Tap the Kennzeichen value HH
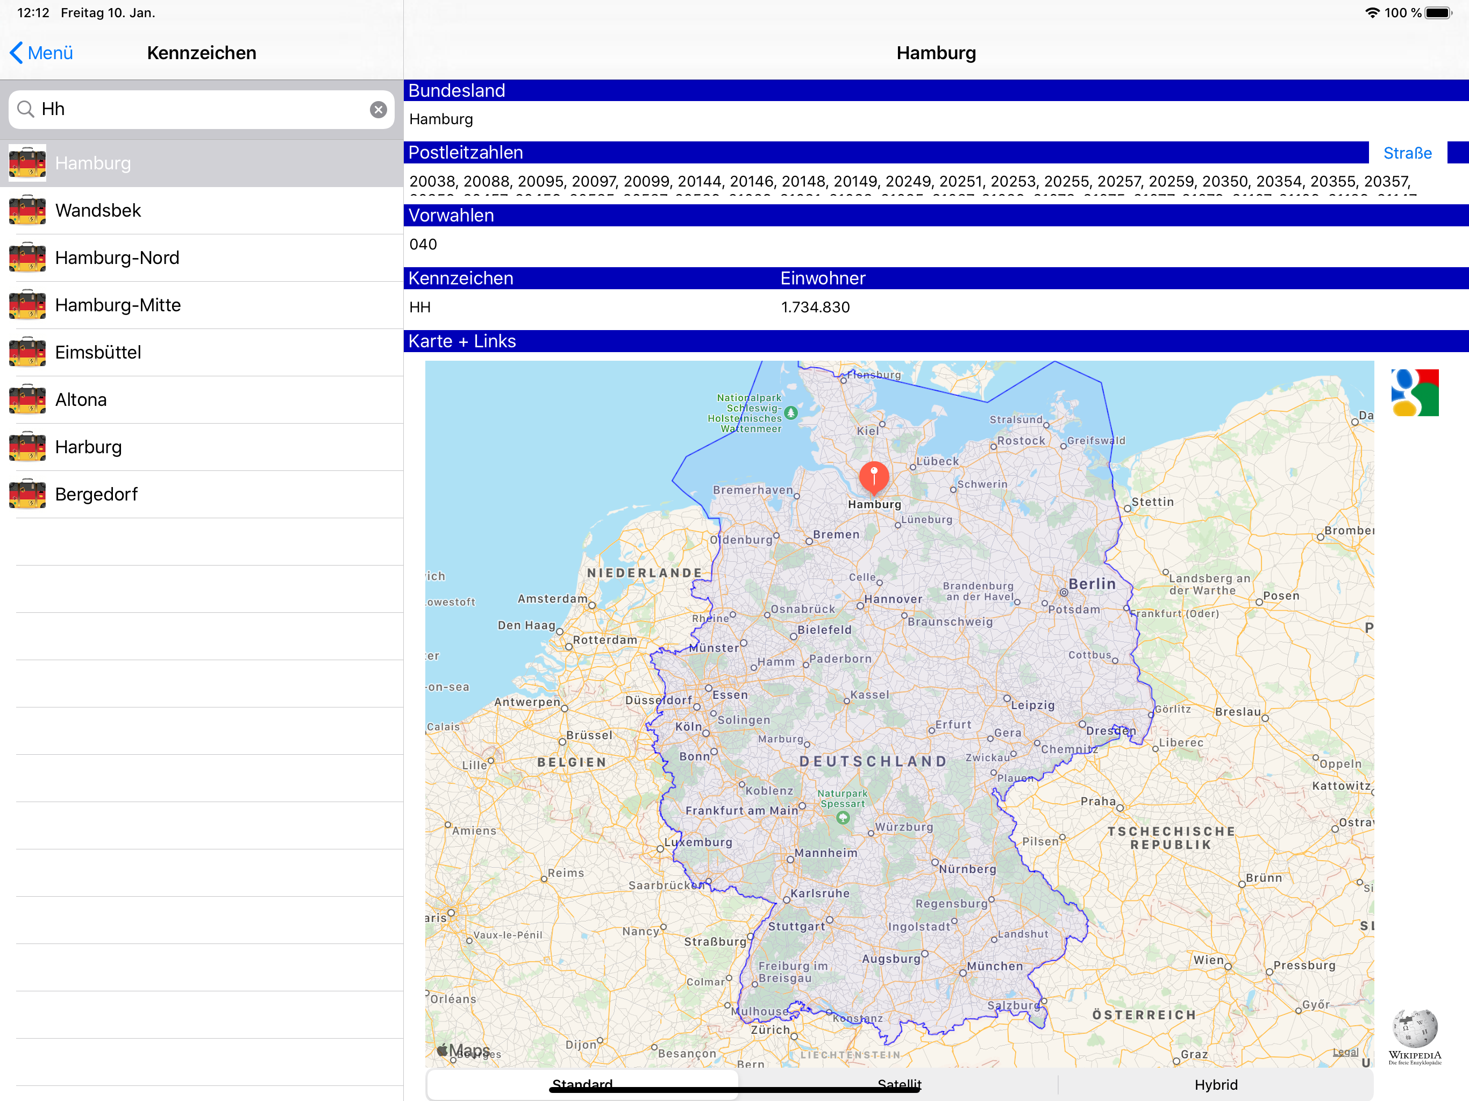 [420, 308]
